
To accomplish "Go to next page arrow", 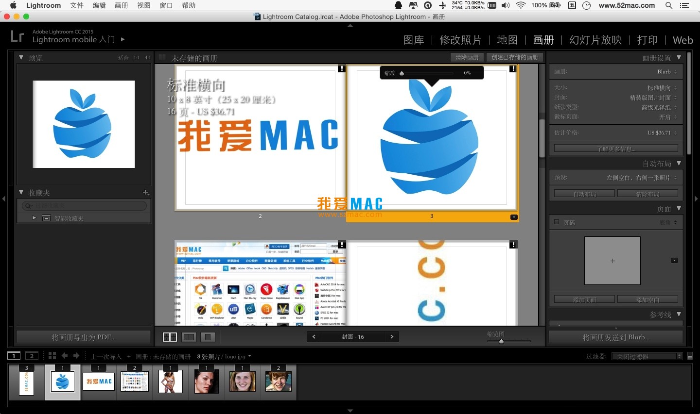I will pyautogui.click(x=392, y=337).
